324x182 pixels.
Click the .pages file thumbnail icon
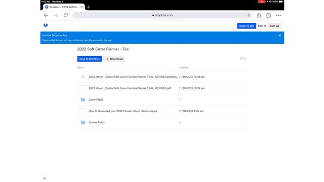(83, 111)
